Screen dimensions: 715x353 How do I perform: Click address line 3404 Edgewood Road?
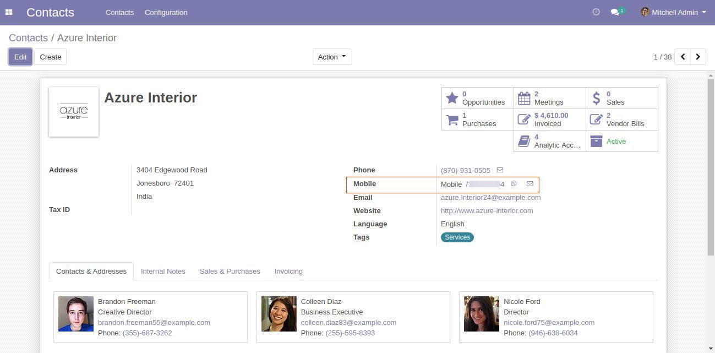pos(172,170)
